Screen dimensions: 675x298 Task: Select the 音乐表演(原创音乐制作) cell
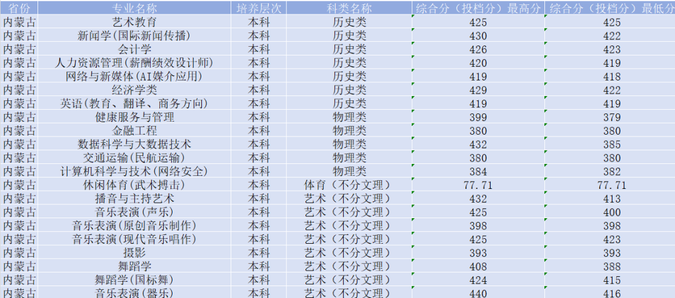point(134,226)
